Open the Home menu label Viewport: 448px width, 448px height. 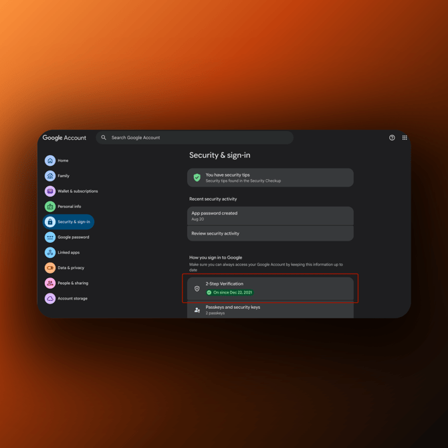(x=63, y=160)
